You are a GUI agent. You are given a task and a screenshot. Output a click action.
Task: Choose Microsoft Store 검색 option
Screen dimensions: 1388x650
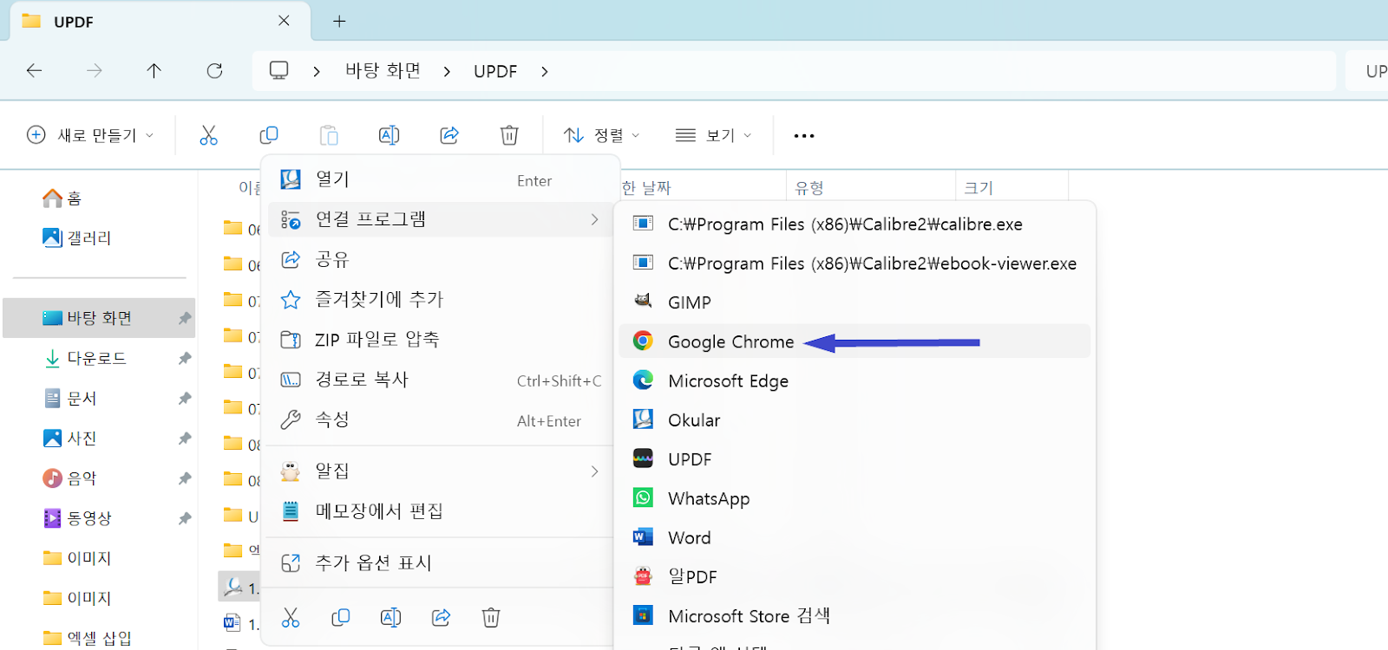(x=854, y=616)
